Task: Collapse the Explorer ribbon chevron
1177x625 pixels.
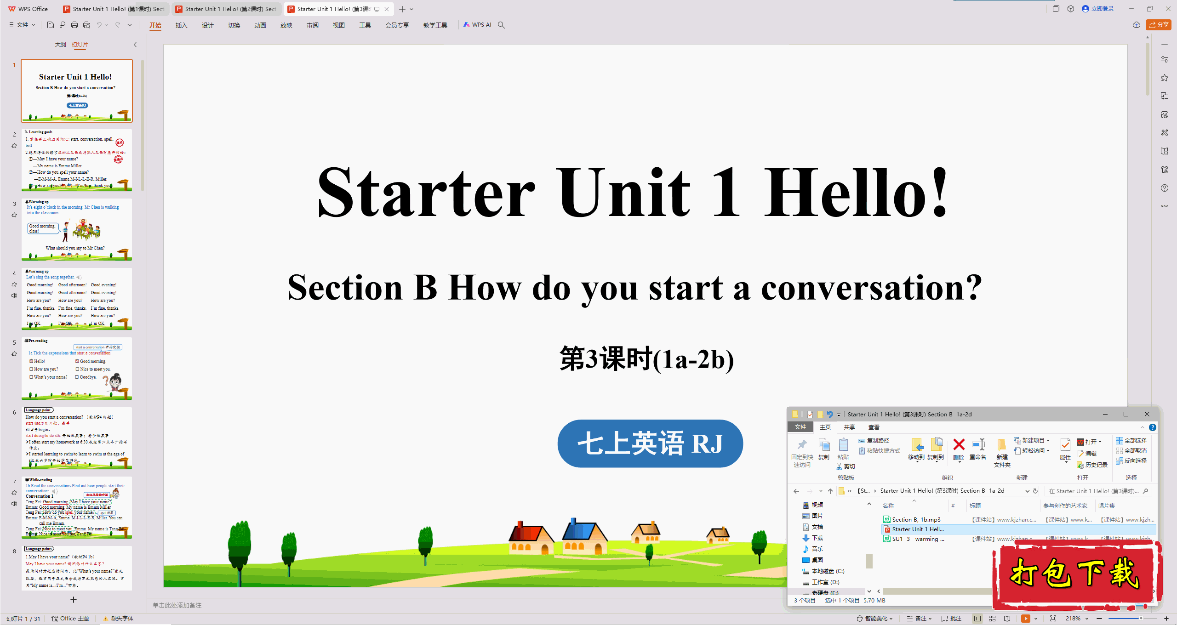Action: coord(1143,427)
